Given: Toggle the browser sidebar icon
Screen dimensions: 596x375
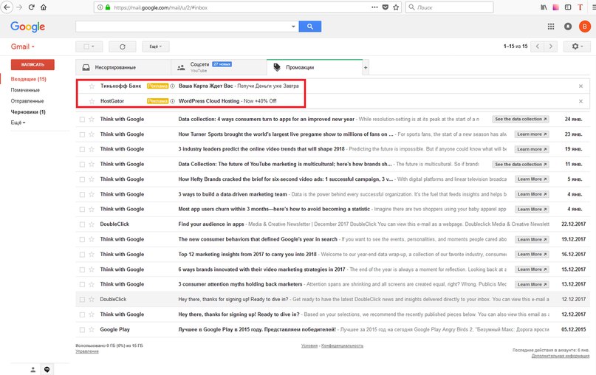Looking at the screenshot, I should tap(568, 7).
